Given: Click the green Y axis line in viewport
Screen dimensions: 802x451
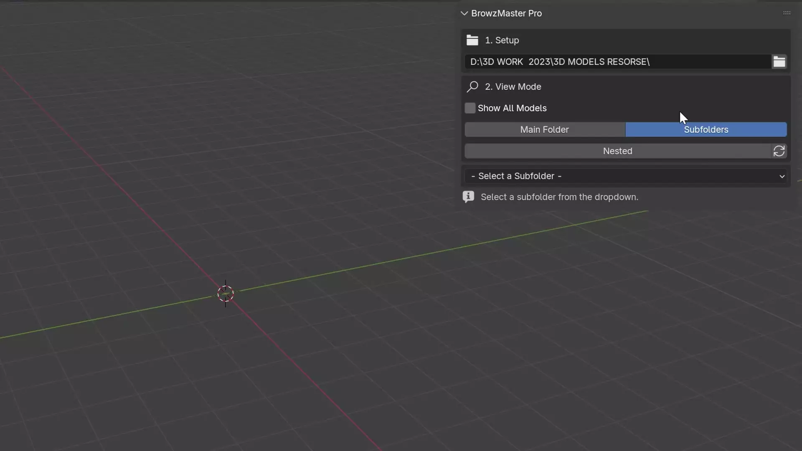Looking at the screenshot, I should click(x=418, y=258).
